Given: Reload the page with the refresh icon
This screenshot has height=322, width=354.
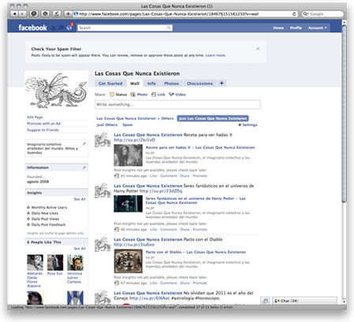Looking at the screenshot, I should (x=294, y=13).
